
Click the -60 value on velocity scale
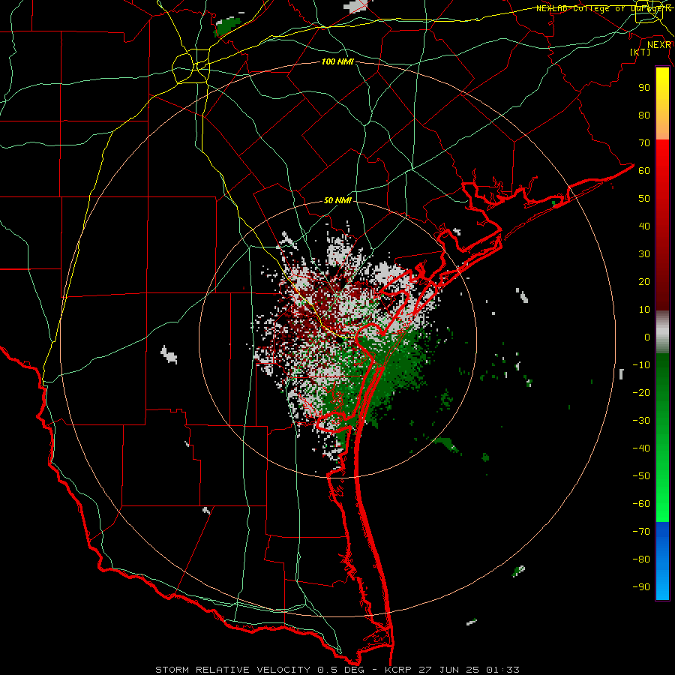pos(641,504)
